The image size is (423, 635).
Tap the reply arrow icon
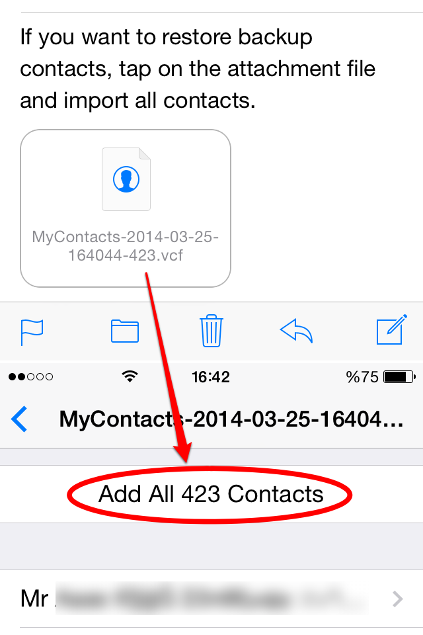click(x=296, y=331)
